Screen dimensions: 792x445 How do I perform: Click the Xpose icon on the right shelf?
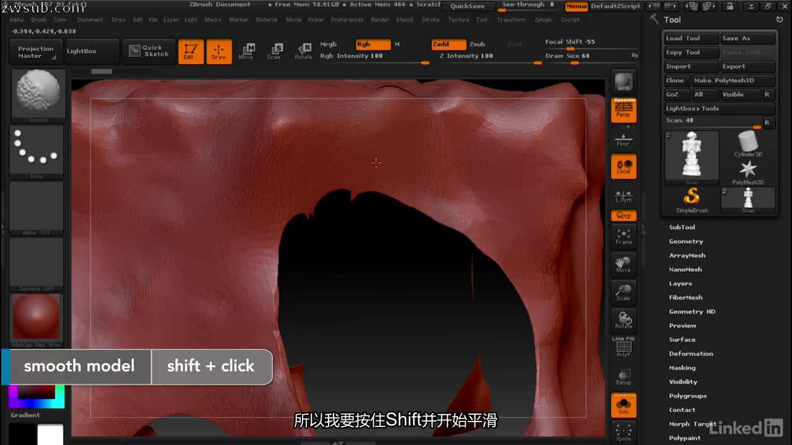(x=623, y=433)
